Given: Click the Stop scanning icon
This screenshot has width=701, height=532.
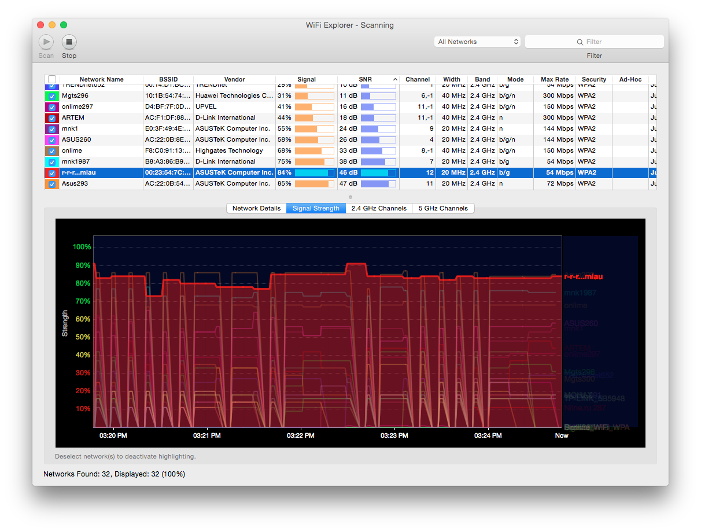Looking at the screenshot, I should click(69, 42).
